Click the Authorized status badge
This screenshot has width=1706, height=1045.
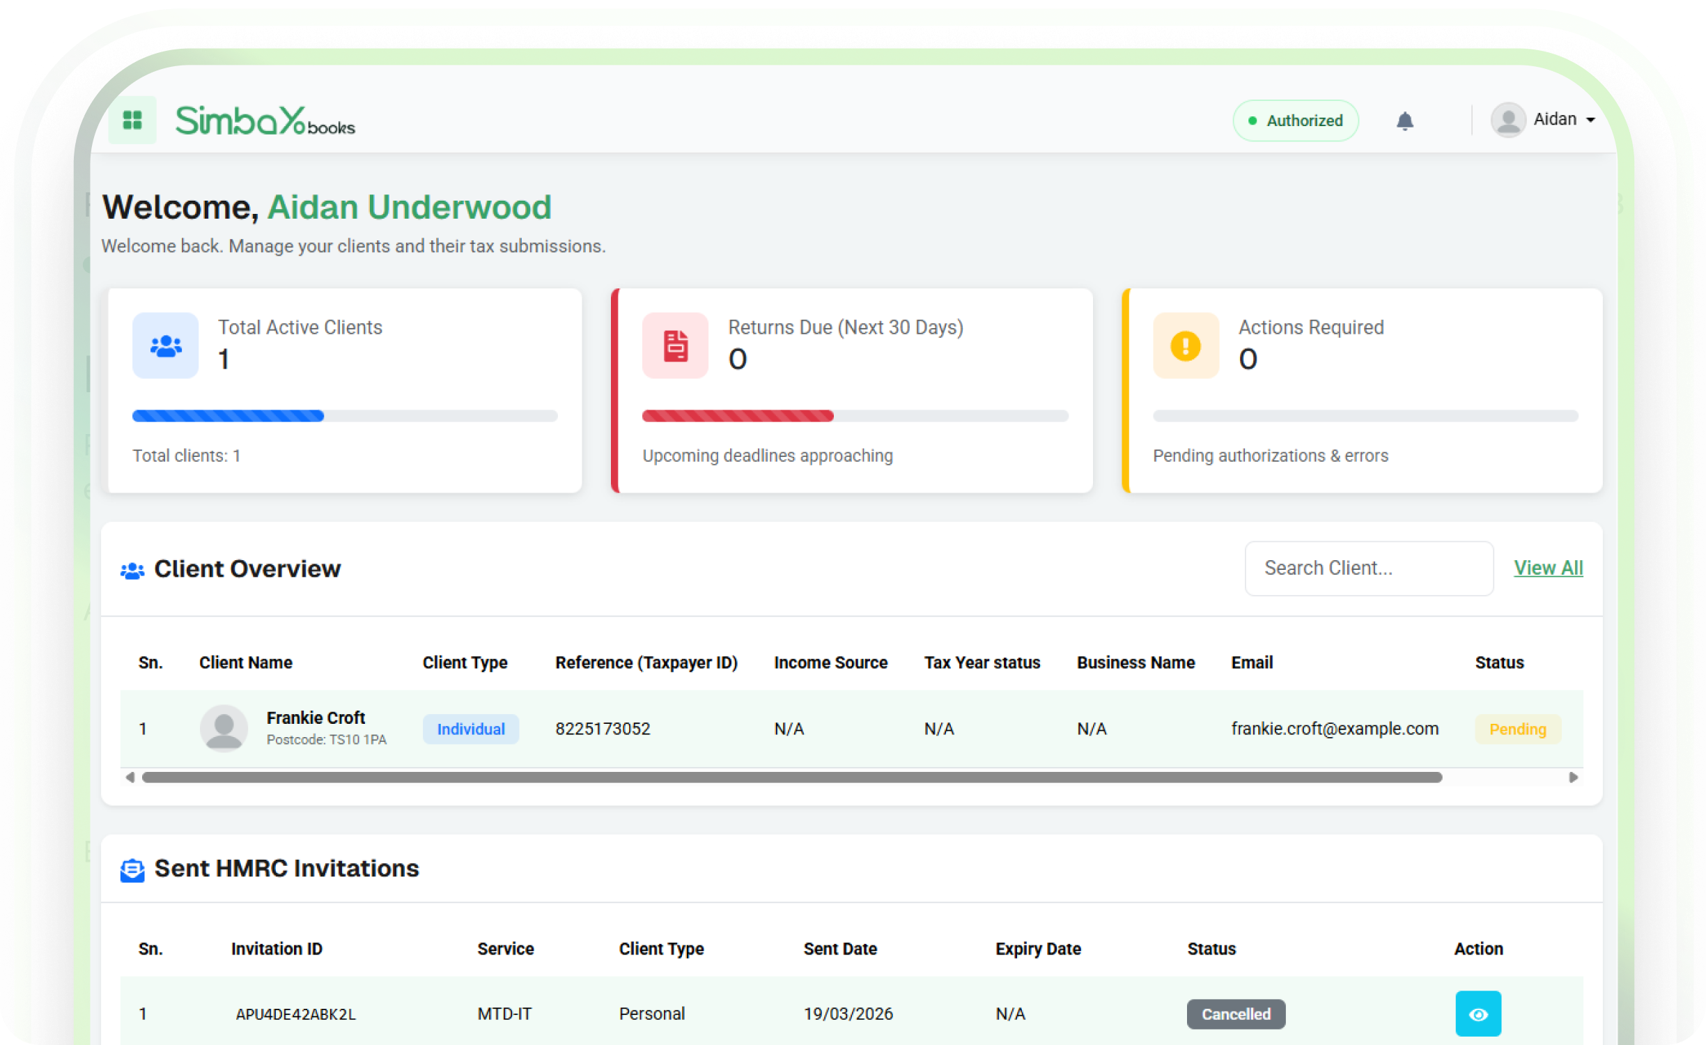tap(1295, 121)
